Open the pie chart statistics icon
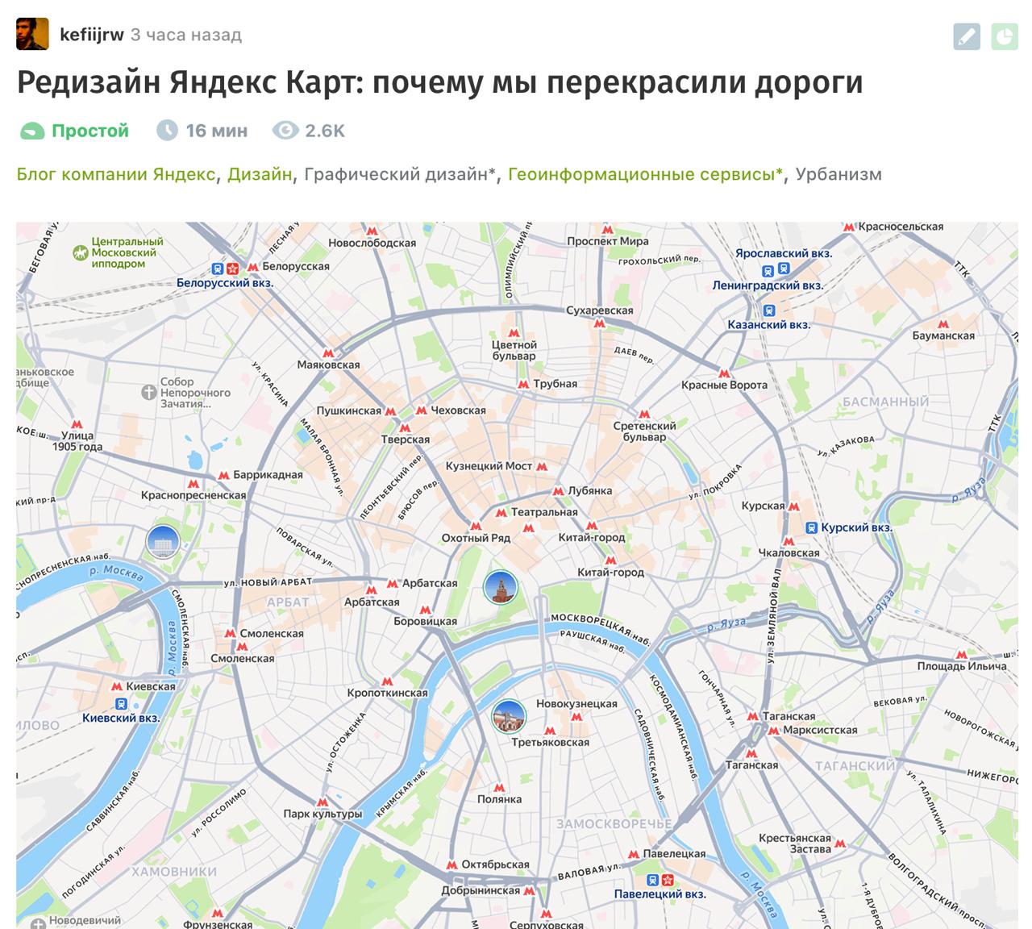Image resolution: width=1032 pixels, height=929 pixels. 1005,36
